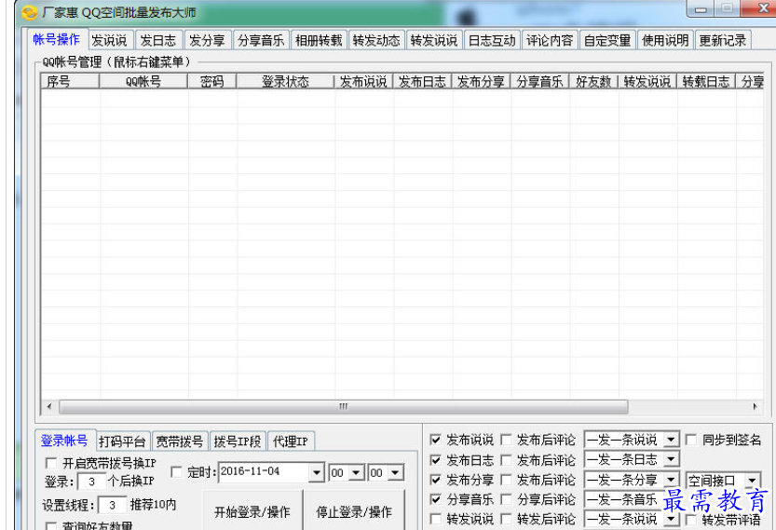Focus the 登录 count field before 个后换IP
Viewport: 776px width, 530px height.
(x=92, y=482)
